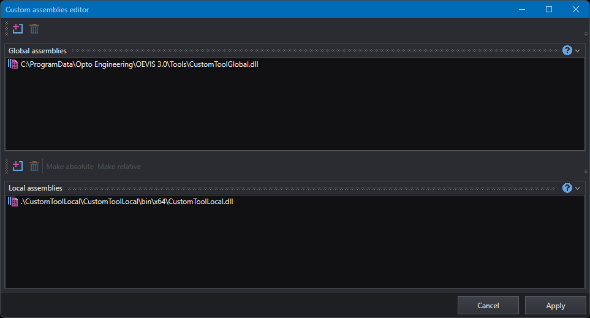
Task: Close the Custom assemblies editor window
Action: pos(576,9)
